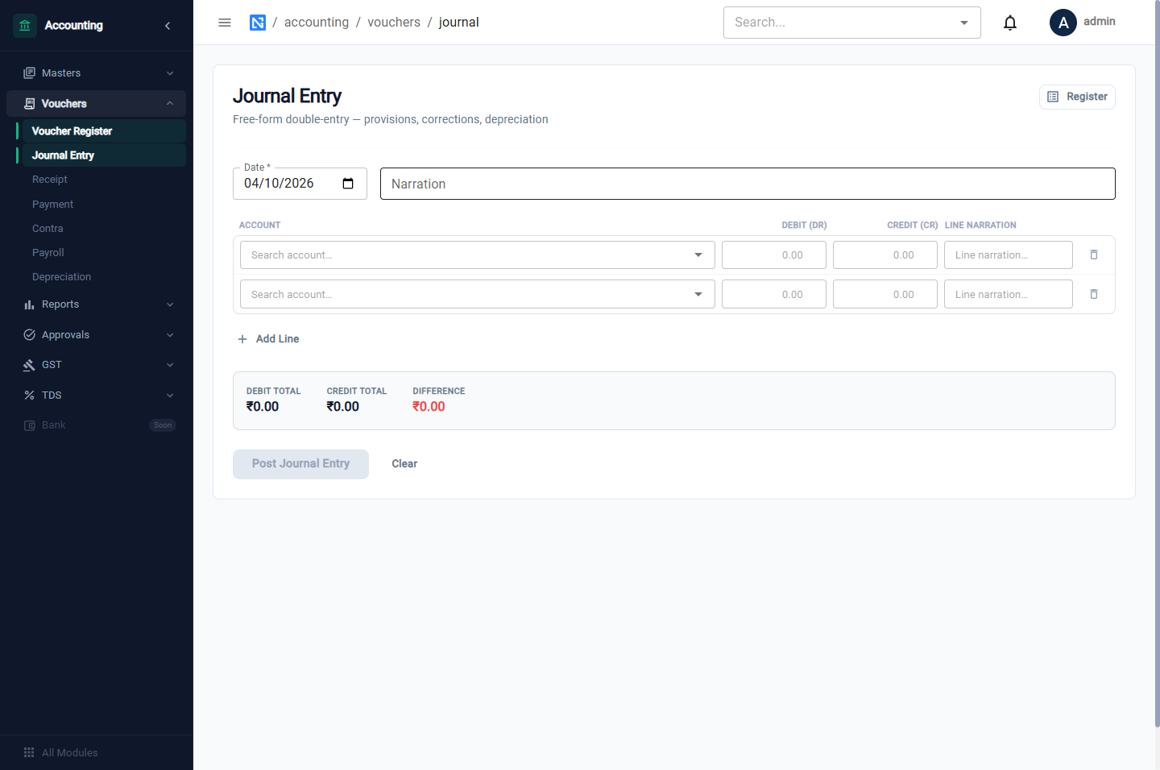1160x770 pixels.
Task: Toggle the hamburger menu icon
Action: [x=225, y=23]
